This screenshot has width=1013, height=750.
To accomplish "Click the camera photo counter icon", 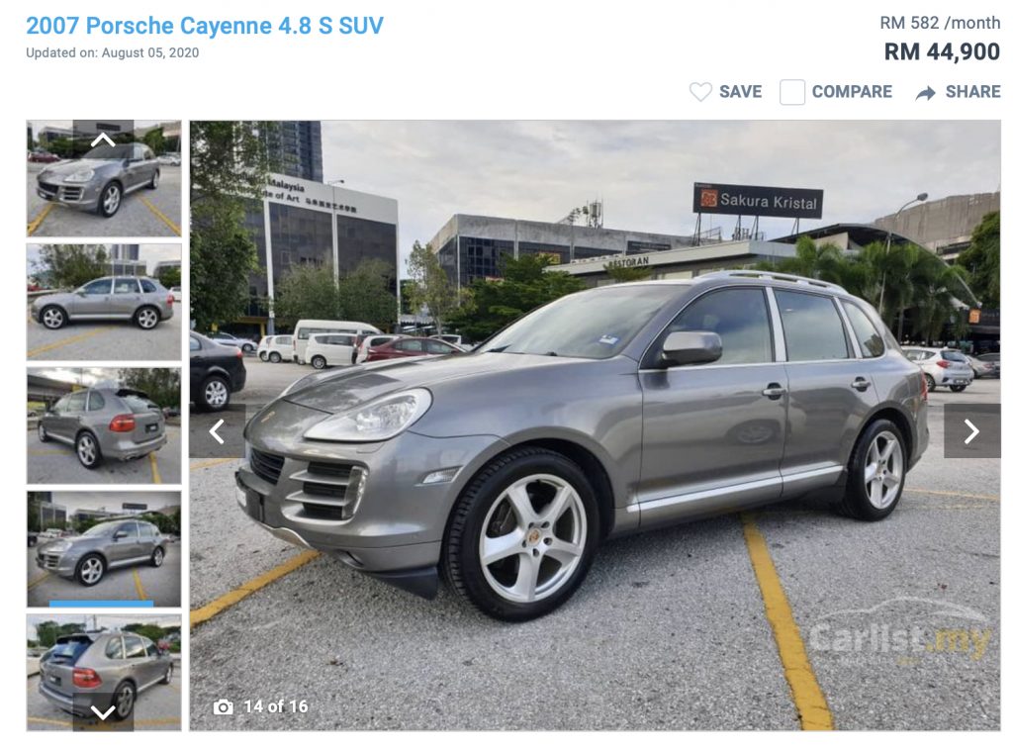I will tap(223, 706).
